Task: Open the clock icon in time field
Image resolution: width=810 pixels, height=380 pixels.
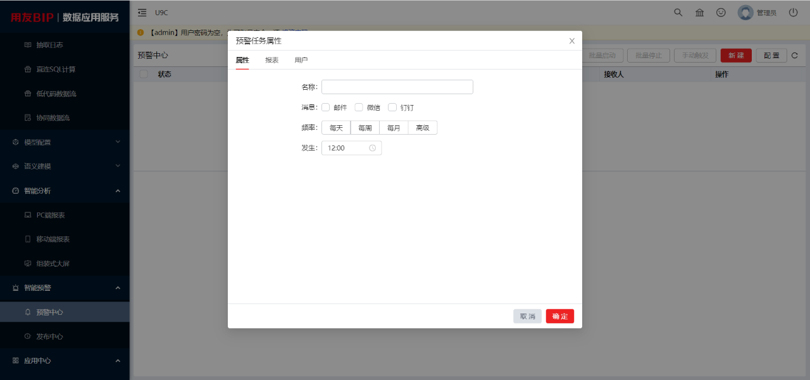Action: 373,148
